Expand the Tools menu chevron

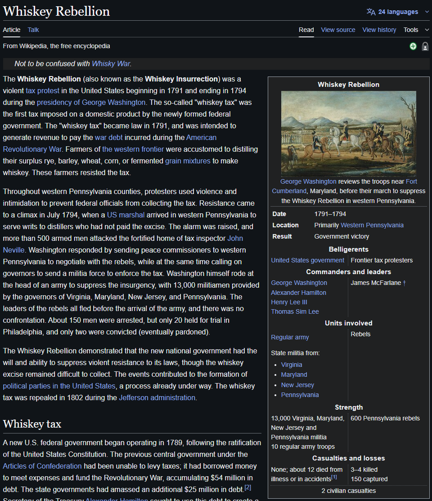click(x=427, y=30)
